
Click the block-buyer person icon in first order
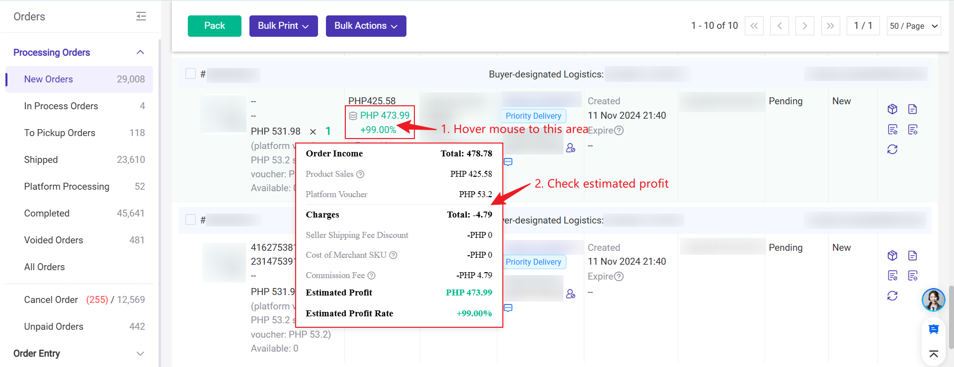click(570, 148)
